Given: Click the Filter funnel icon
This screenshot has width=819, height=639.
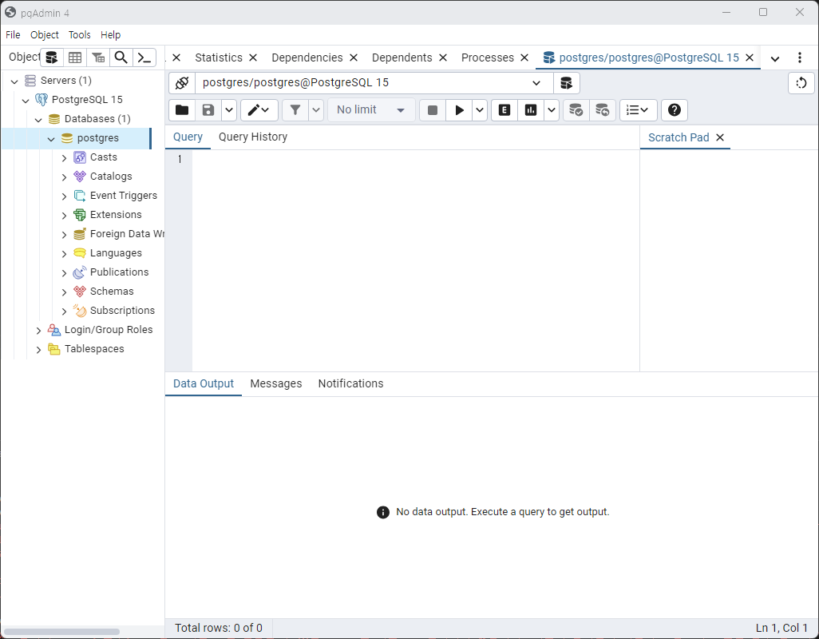Looking at the screenshot, I should 295,109.
